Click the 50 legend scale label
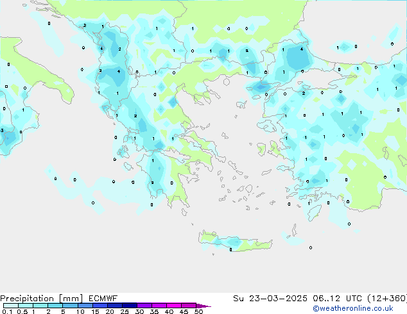 tap(198, 311)
